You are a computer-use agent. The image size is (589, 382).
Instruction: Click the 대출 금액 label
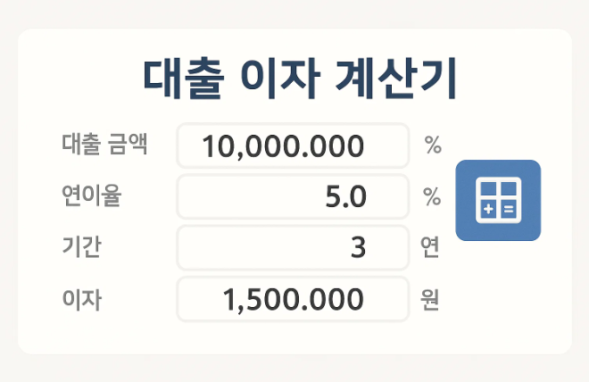pyautogui.click(x=104, y=144)
